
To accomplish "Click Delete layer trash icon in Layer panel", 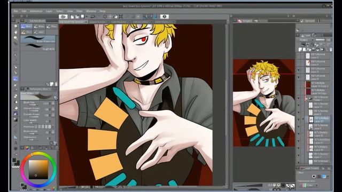I will [331, 50].
